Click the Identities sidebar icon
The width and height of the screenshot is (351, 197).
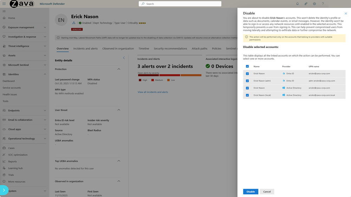[4, 74]
